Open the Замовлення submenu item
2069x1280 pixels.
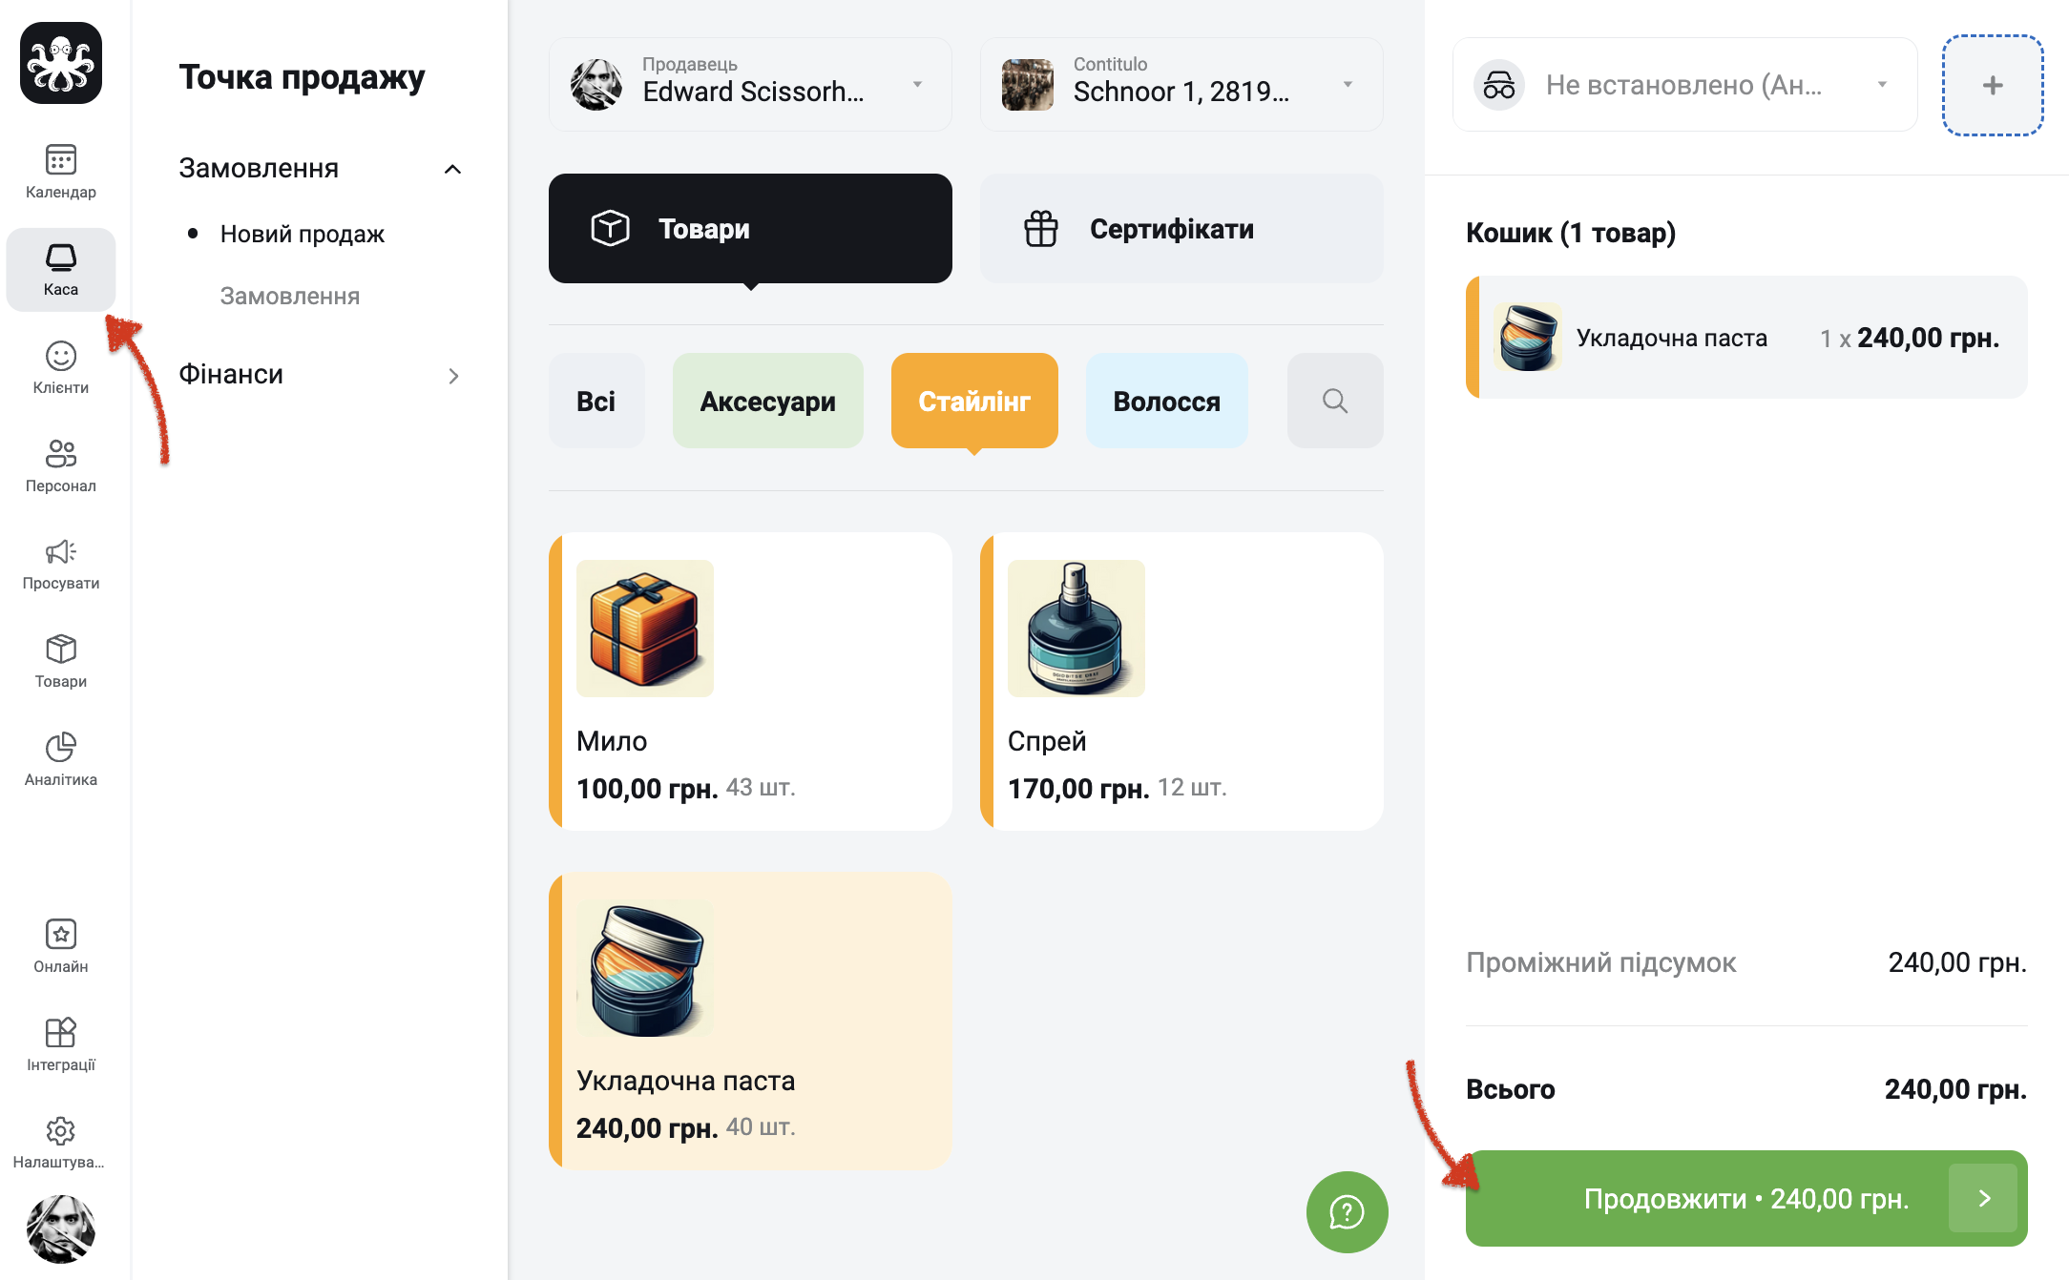point(290,297)
